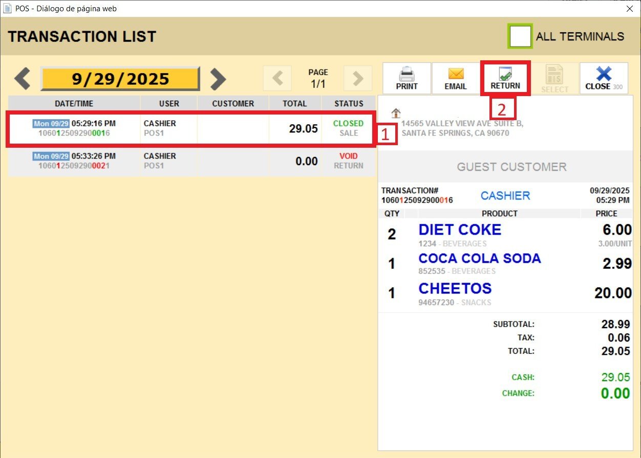Go to next page of transactions
Image resolution: width=641 pixels, height=458 pixels.
point(358,78)
